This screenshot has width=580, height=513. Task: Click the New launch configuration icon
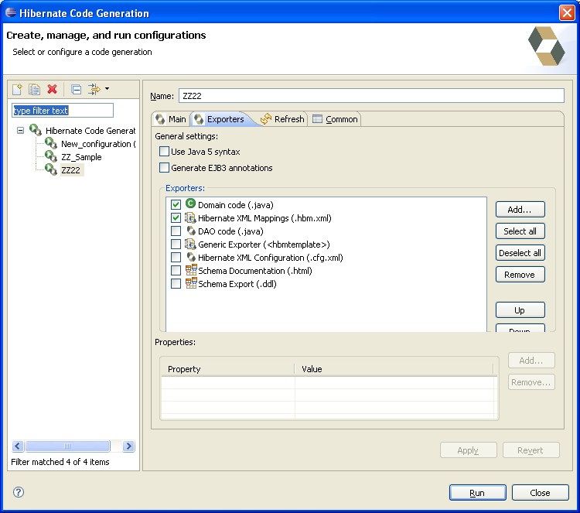[x=17, y=89]
